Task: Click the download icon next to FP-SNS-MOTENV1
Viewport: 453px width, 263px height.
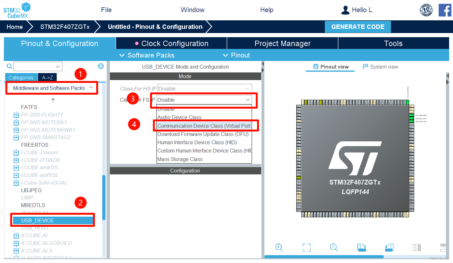Action: (16, 122)
